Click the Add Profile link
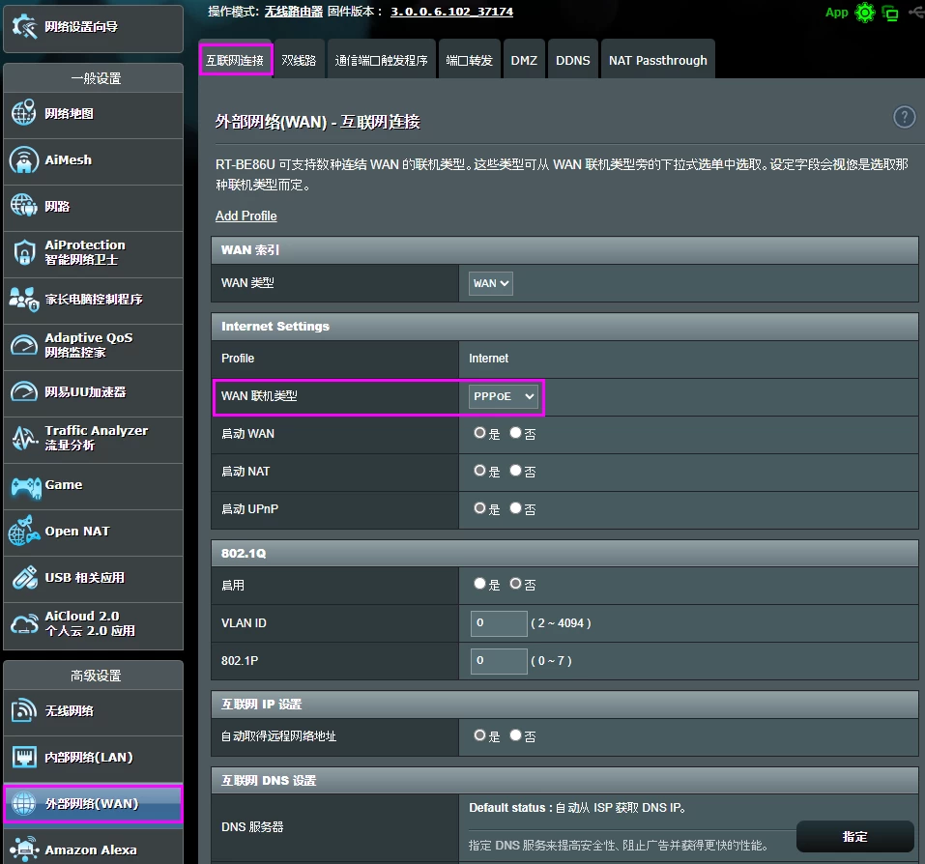 click(246, 216)
